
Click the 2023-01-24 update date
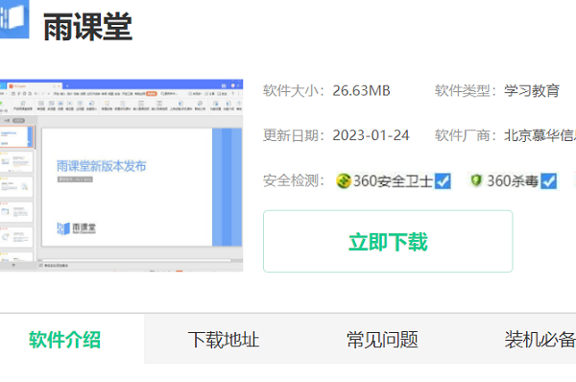pos(371,135)
